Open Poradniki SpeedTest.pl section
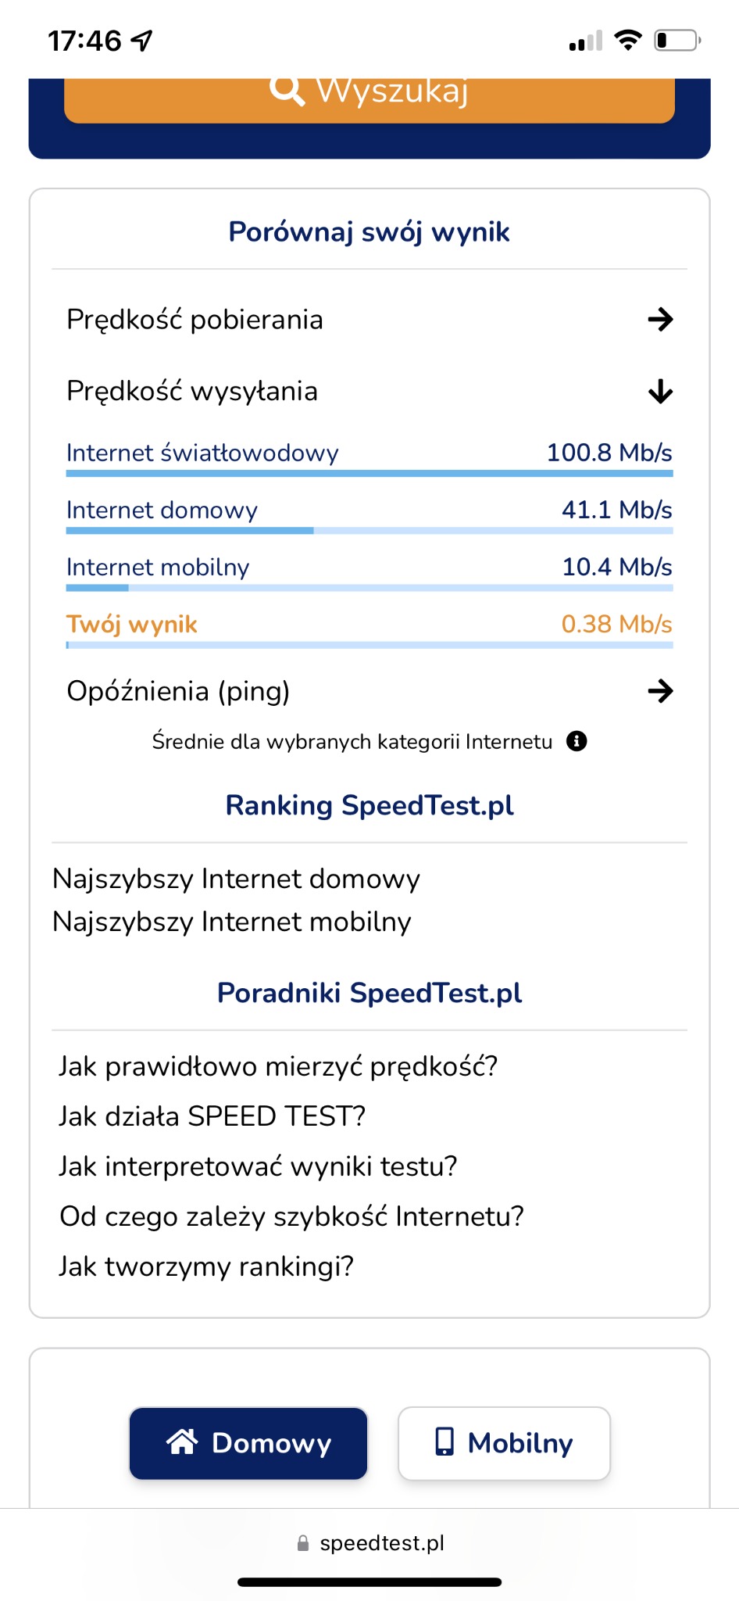The width and height of the screenshot is (739, 1601). point(369,993)
